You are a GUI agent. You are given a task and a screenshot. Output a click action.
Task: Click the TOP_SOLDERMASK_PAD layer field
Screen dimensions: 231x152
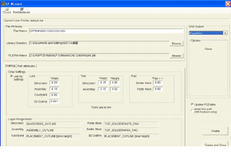tap(131, 130)
